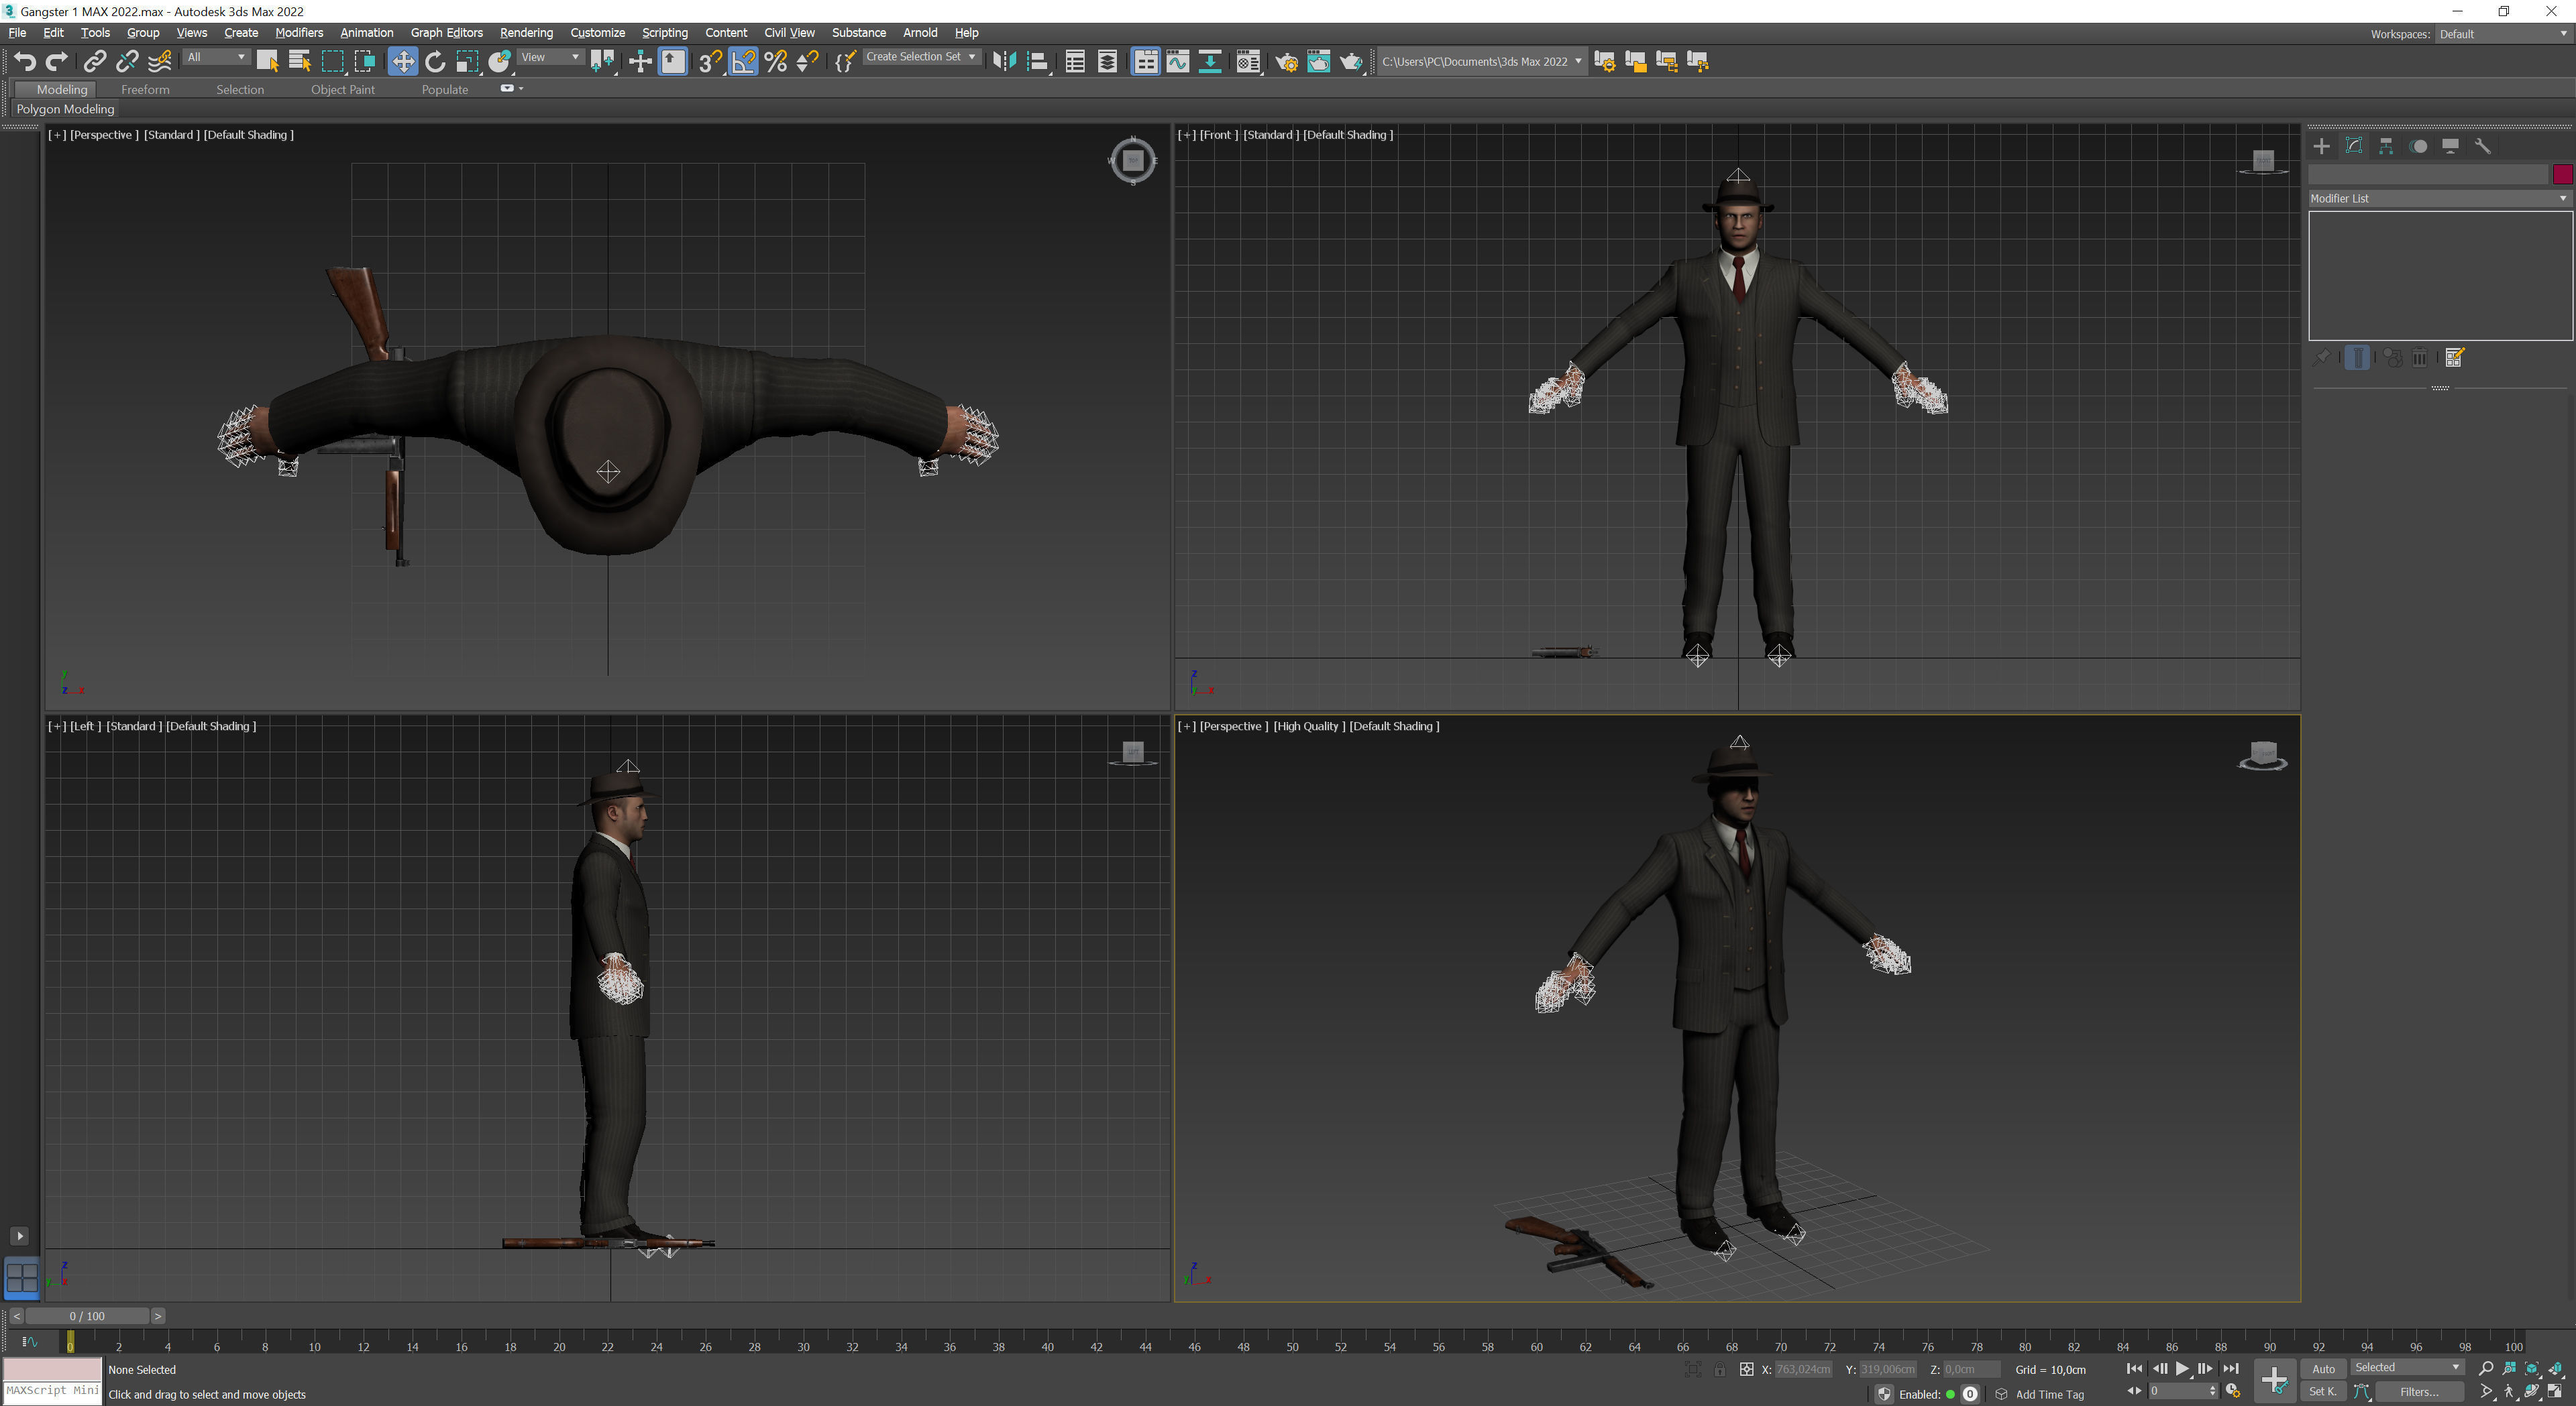2576x1406 pixels.
Task: Open the Motion command panel tab
Action: (x=2418, y=146)
